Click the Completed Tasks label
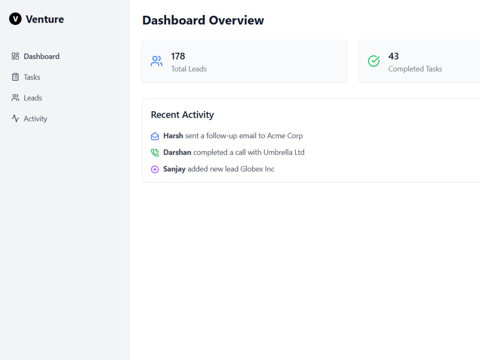The height and width of the screenshot is (360, 480). [x=415, y=69]
